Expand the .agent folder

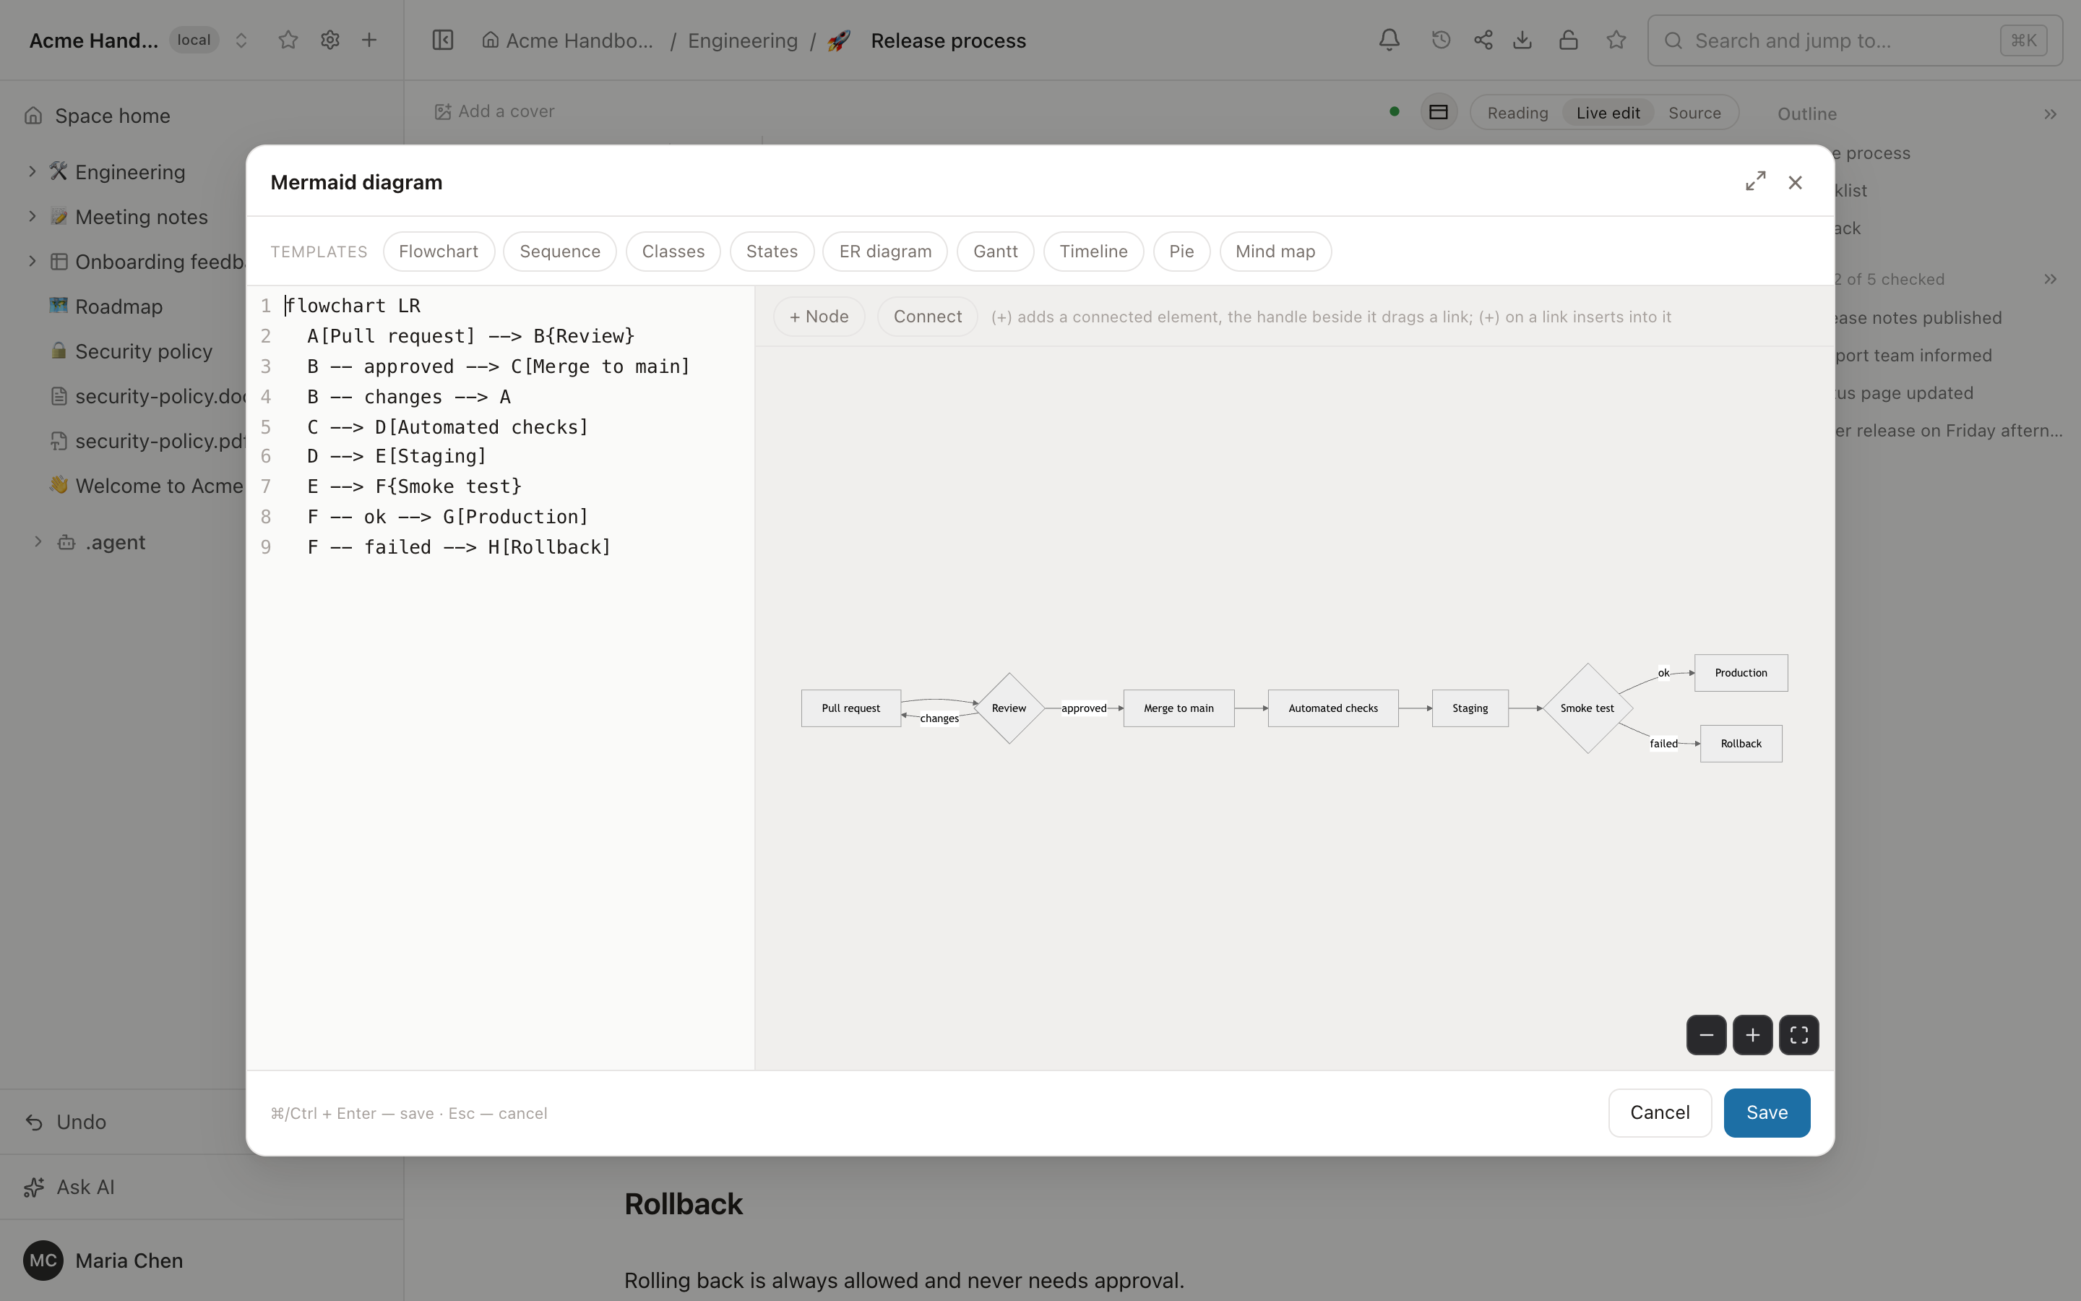(38, 541)
